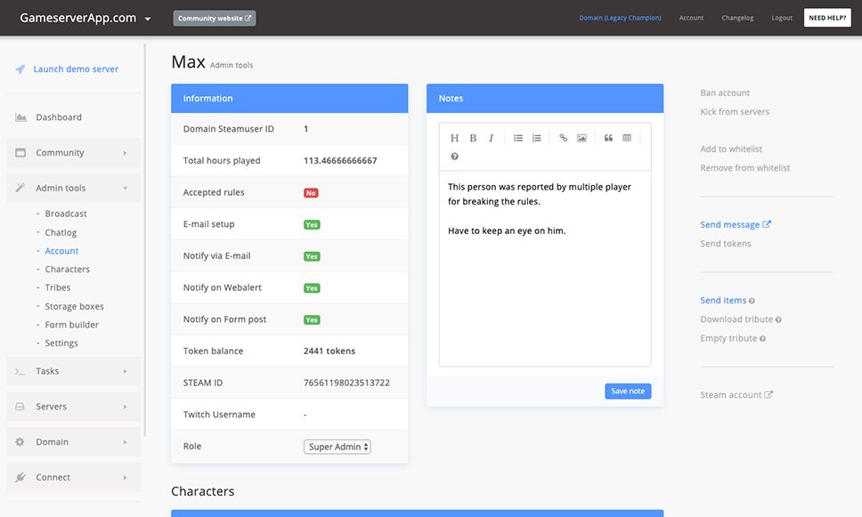
Task: Insert a bullet list into the note
Action: click(517, 137)
